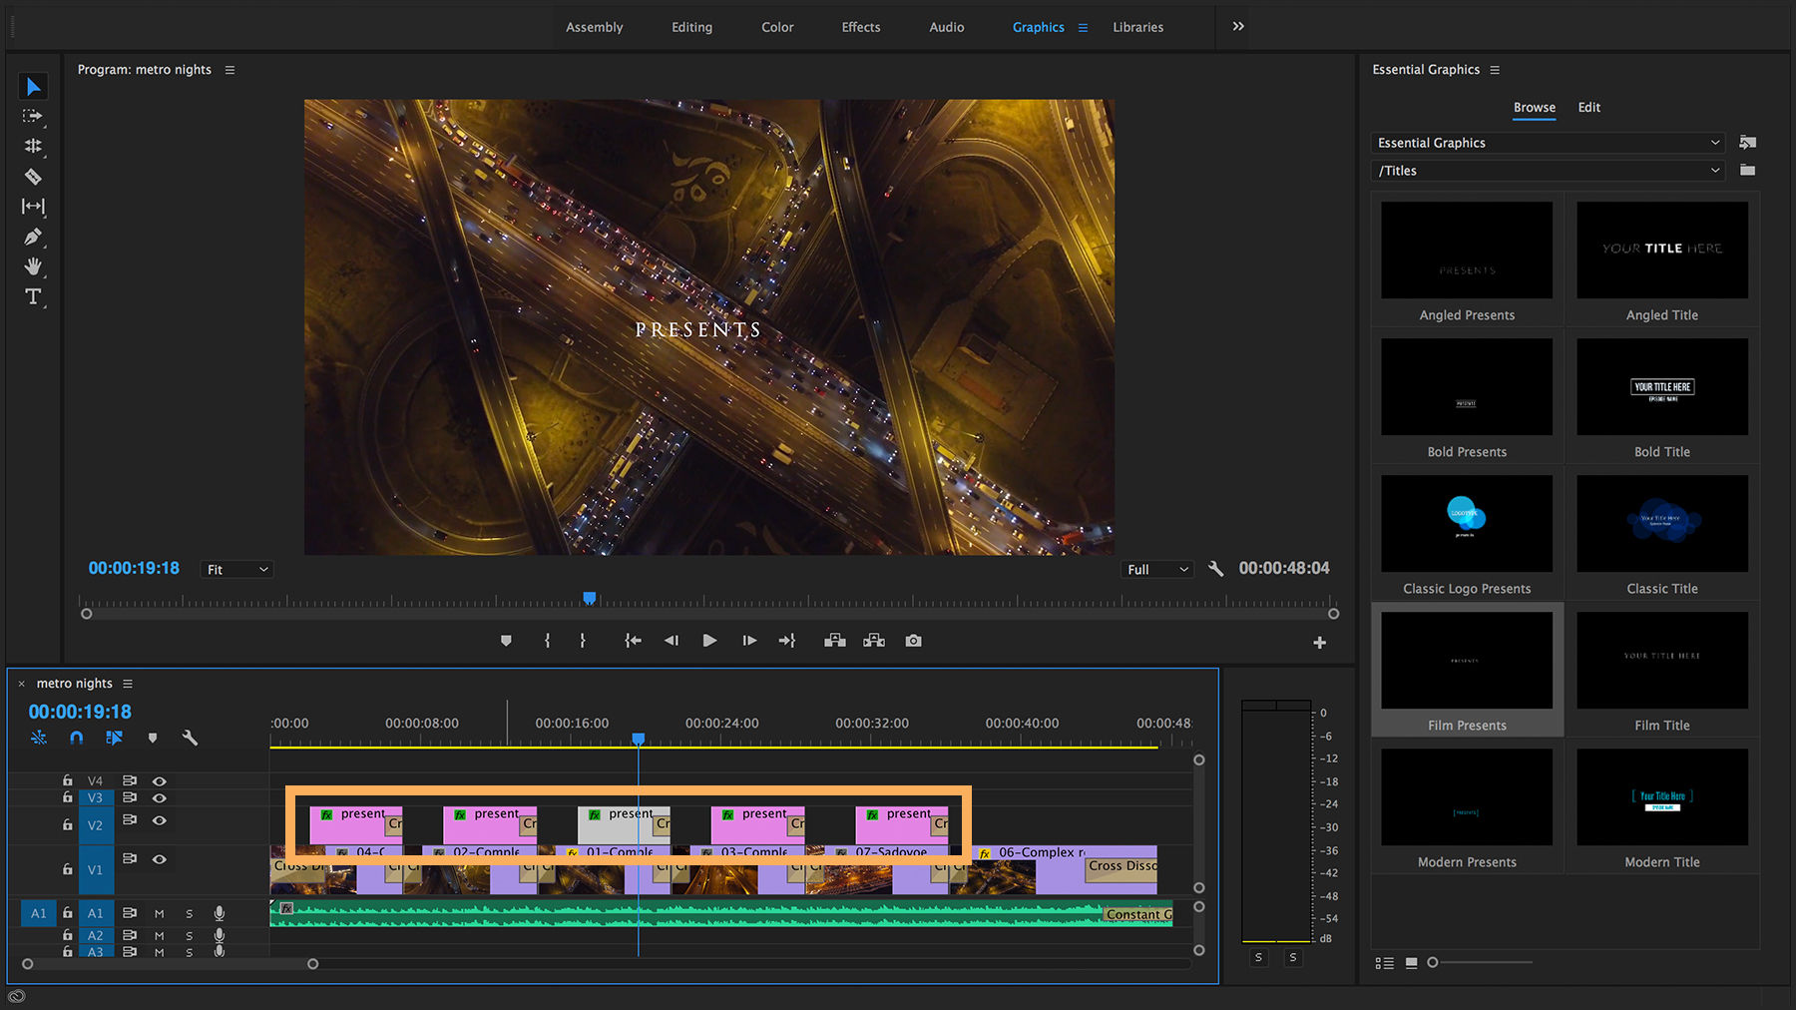
Task: Export frame using the camera icon
Action: click(913, 640)
